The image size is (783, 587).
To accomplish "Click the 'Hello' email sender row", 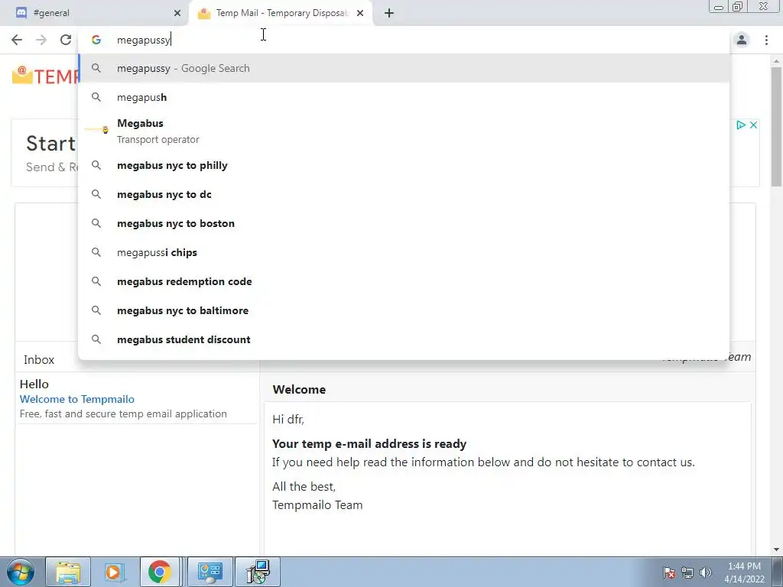I will pos(34,384).
